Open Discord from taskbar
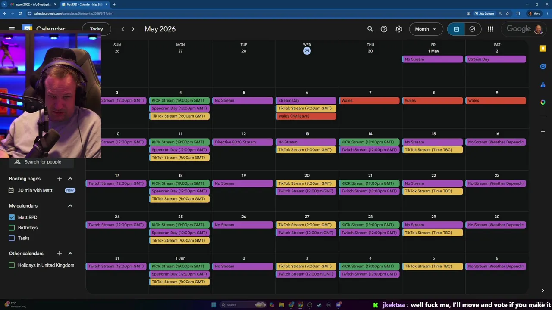552x310 pixels. click(x=339, y=305)
